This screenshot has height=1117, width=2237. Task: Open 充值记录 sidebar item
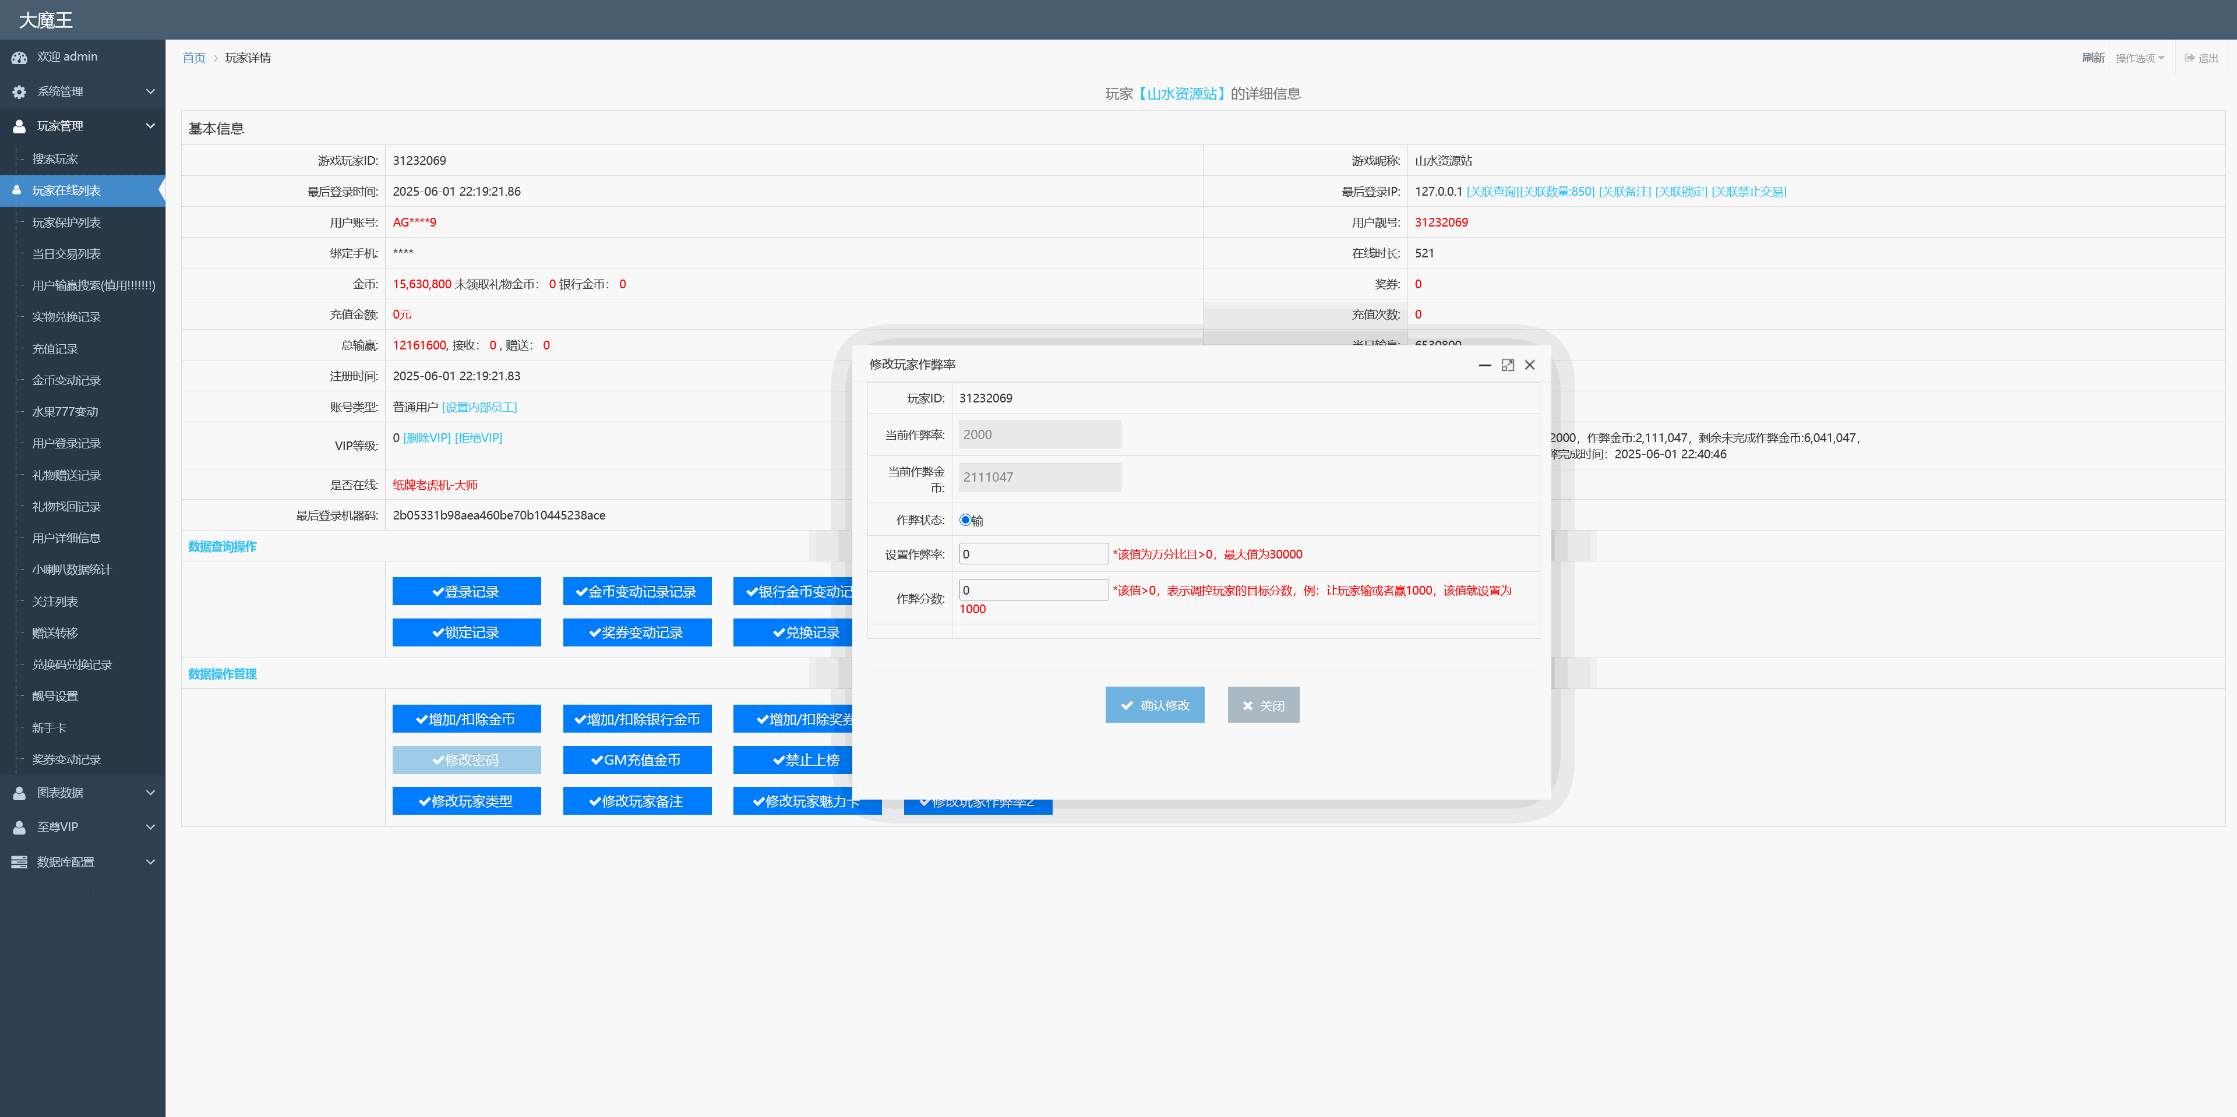click(55, 349)
